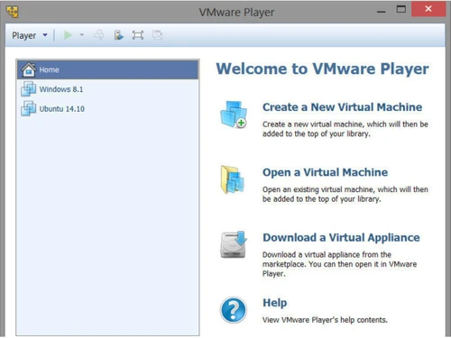This screenshot has height=338, width=451.
Task: Click the Home house icon
Action: pos(29,69)
